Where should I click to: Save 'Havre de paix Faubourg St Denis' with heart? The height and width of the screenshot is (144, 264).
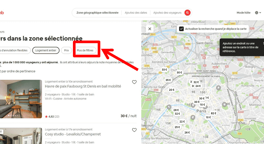click(x=134, y=82)
